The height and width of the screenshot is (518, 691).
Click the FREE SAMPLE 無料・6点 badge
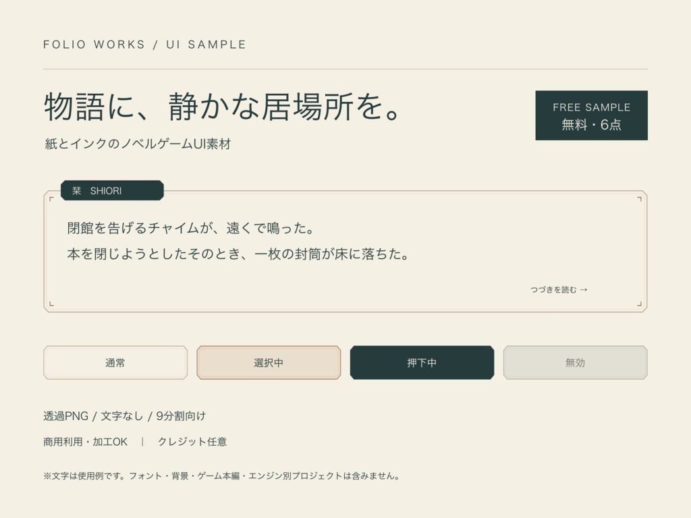[x=591, y=115]
